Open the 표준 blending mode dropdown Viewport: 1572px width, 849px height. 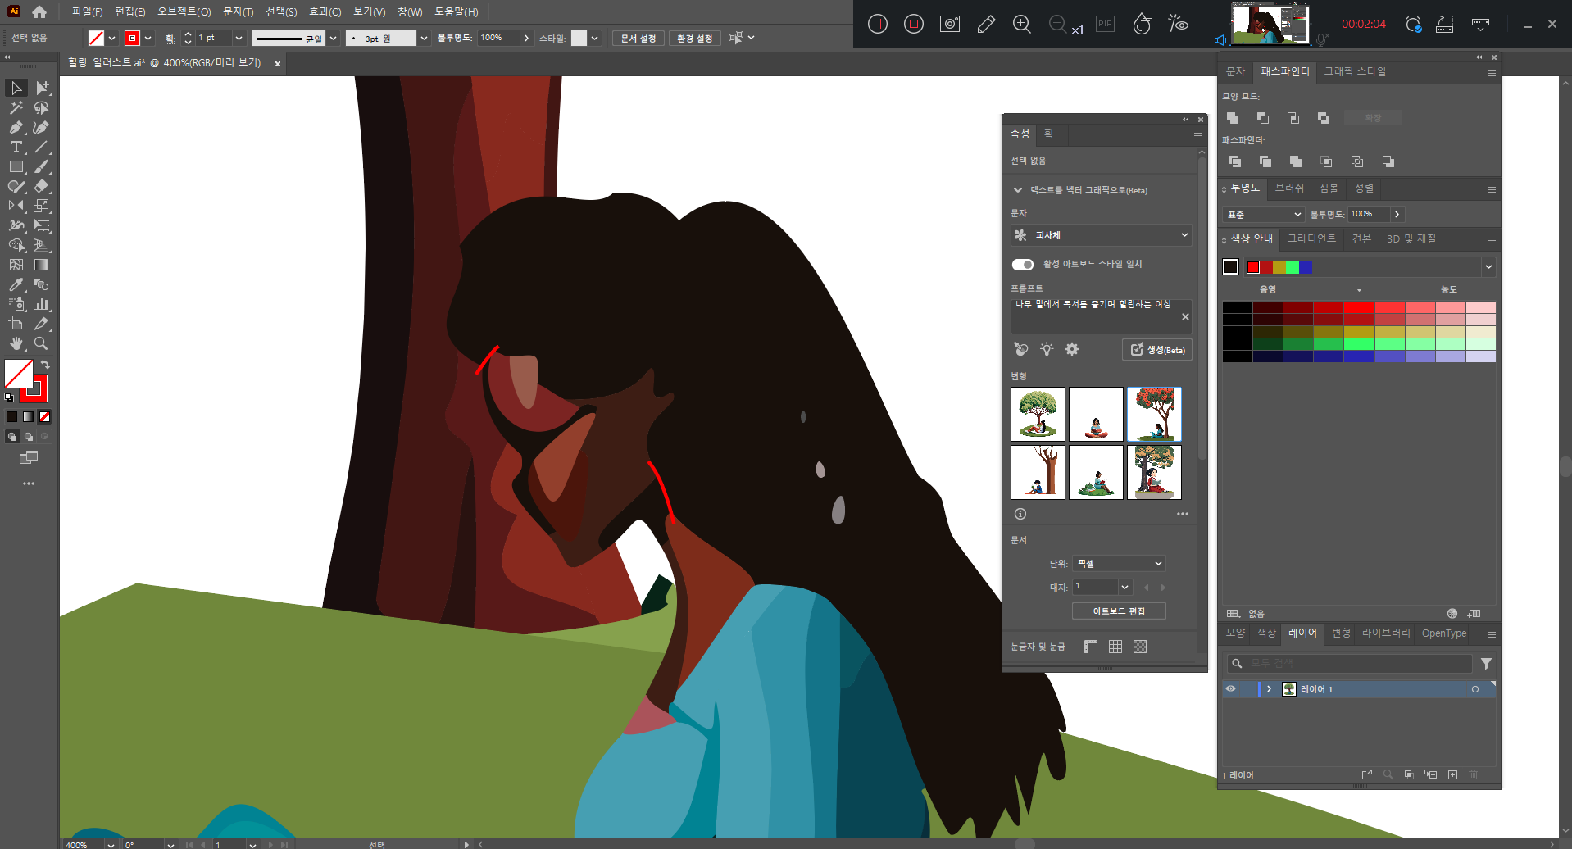1263,214
